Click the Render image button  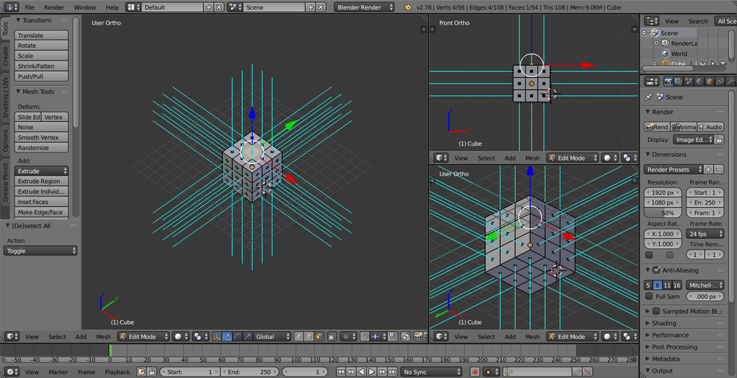tap(658, 127)
